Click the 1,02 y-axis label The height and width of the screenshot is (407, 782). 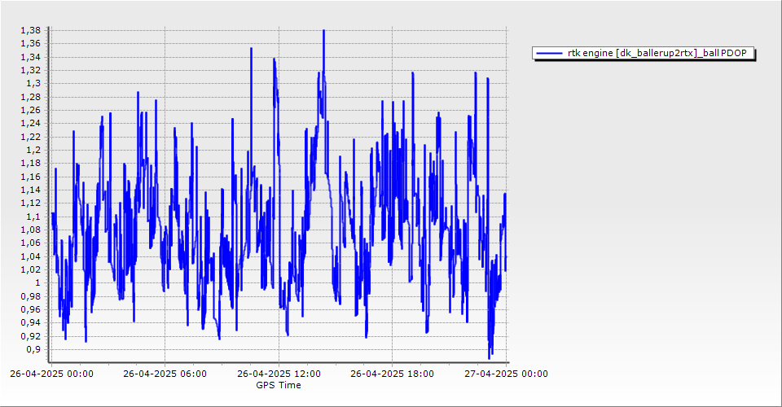(x=30, y=269)
